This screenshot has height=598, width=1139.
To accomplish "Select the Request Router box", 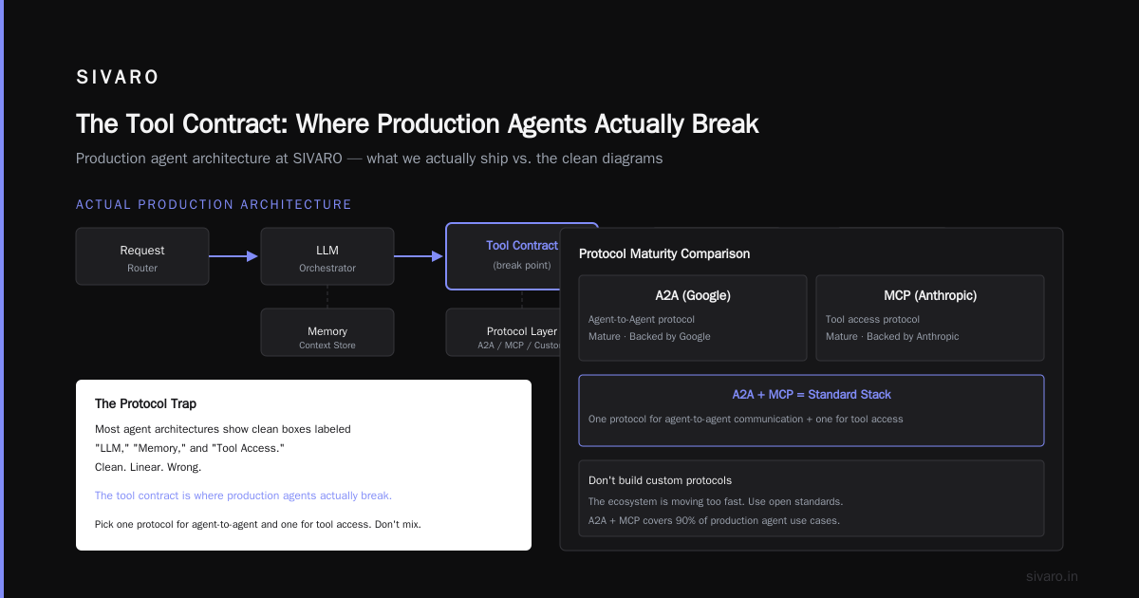I will (x=142, y=256).
